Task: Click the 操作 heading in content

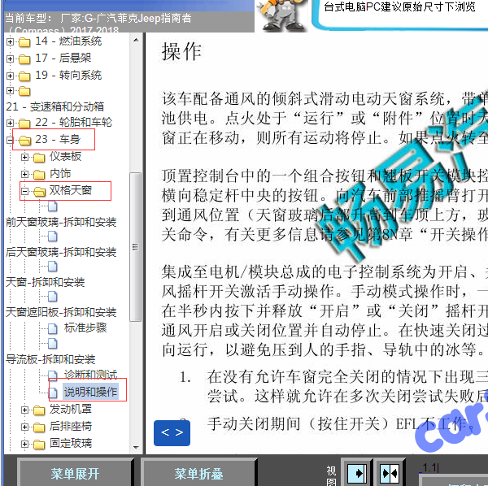Action: 181,52
